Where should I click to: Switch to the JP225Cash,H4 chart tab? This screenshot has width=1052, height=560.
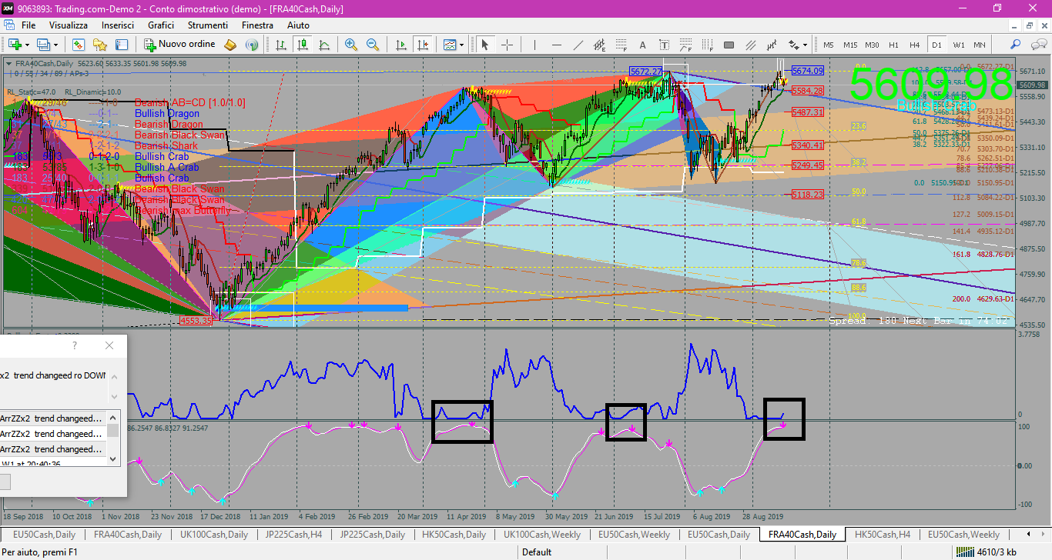[x=292, y=535]
